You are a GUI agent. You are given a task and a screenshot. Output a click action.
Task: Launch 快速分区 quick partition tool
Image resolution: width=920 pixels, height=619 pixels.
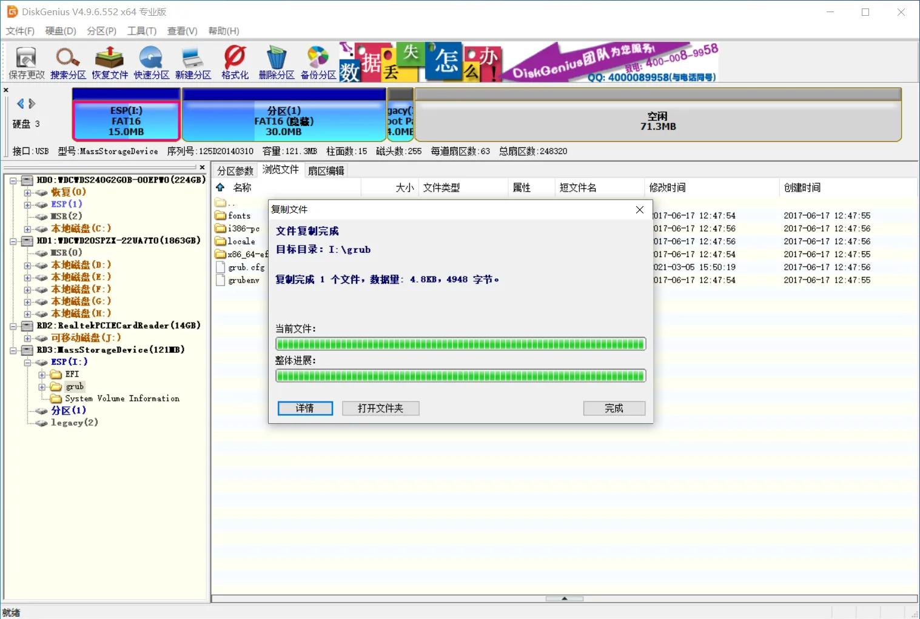151,61
